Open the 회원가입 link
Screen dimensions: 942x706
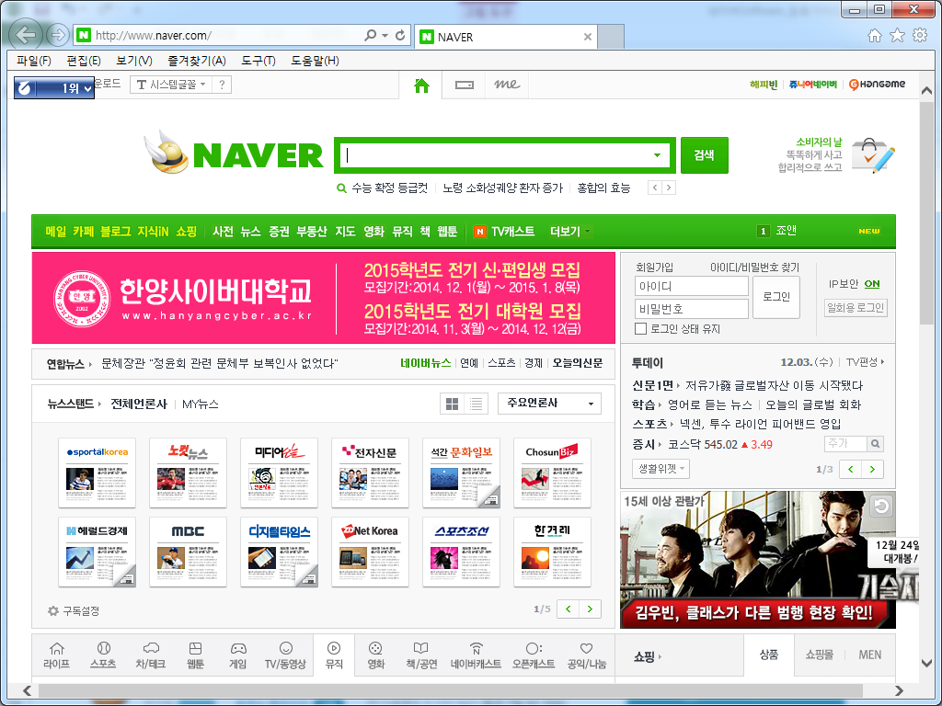coord(655,268)
